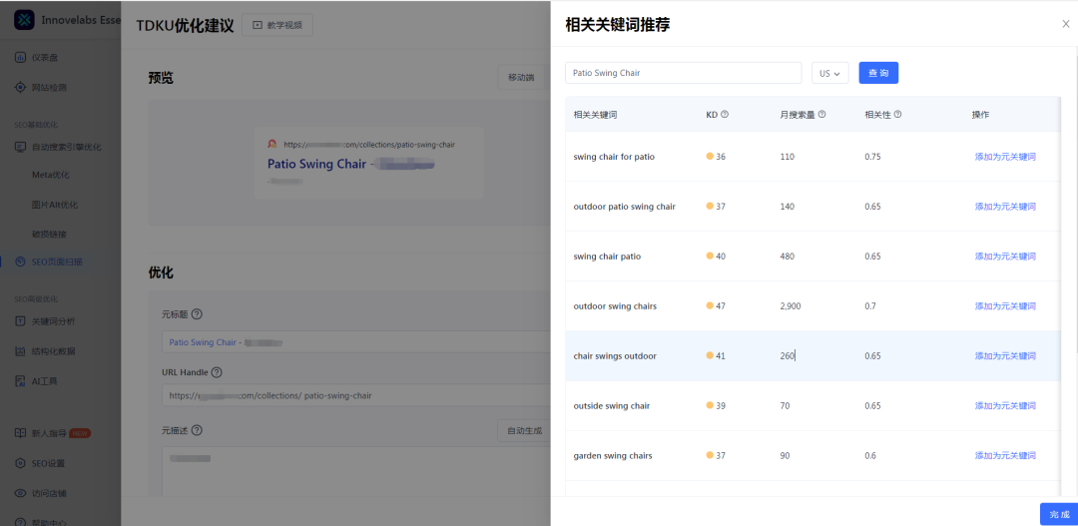The height and width of the screenshot is (526, 1078).
Task: Click the help icon beside 元标题
Action: point(197,314)
